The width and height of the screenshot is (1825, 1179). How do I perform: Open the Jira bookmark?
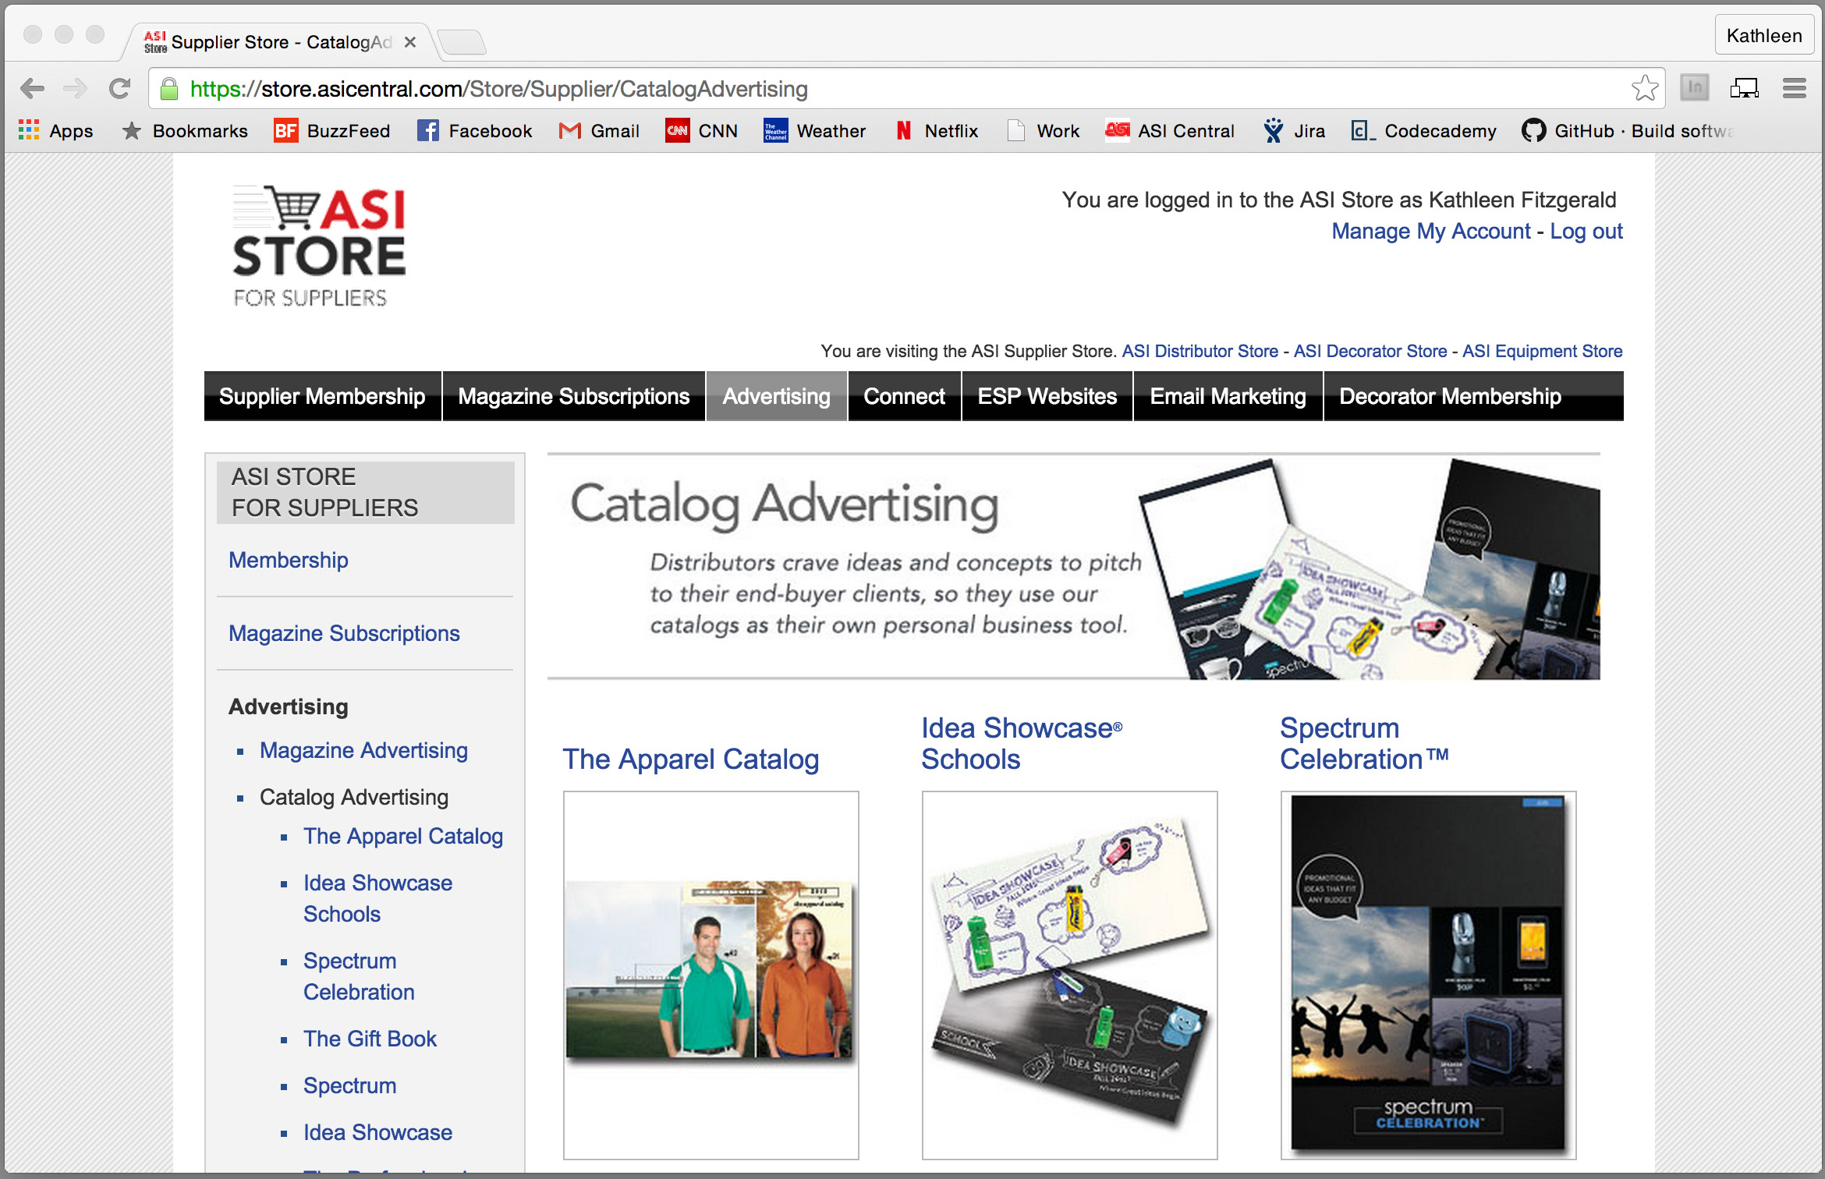click(1293, 130)
